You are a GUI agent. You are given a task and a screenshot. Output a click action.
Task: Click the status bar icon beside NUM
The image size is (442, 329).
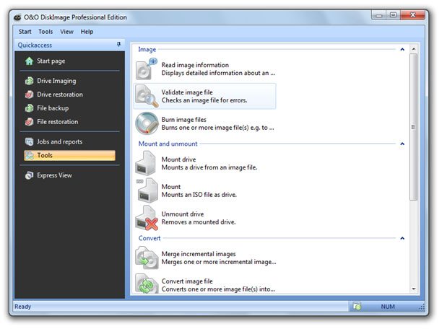pos(357,307)
